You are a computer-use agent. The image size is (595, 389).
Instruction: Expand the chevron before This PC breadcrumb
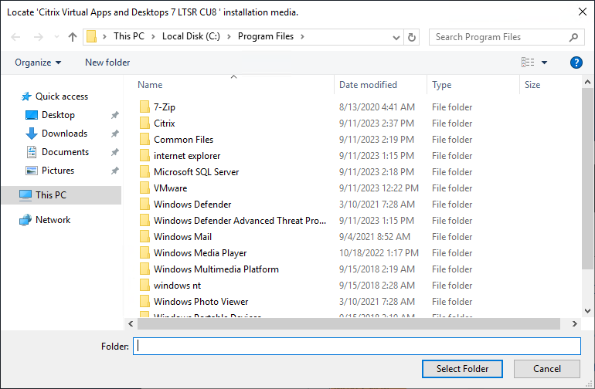tap(104, 37)
